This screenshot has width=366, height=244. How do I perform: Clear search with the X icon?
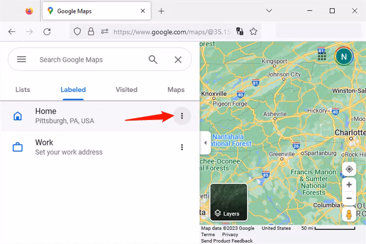[x=178, y=60]
